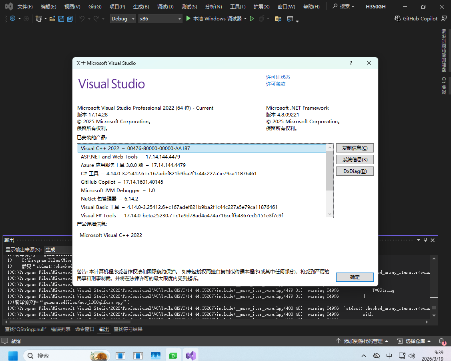Switch to the 错误列表 tab

coord(61,329)
